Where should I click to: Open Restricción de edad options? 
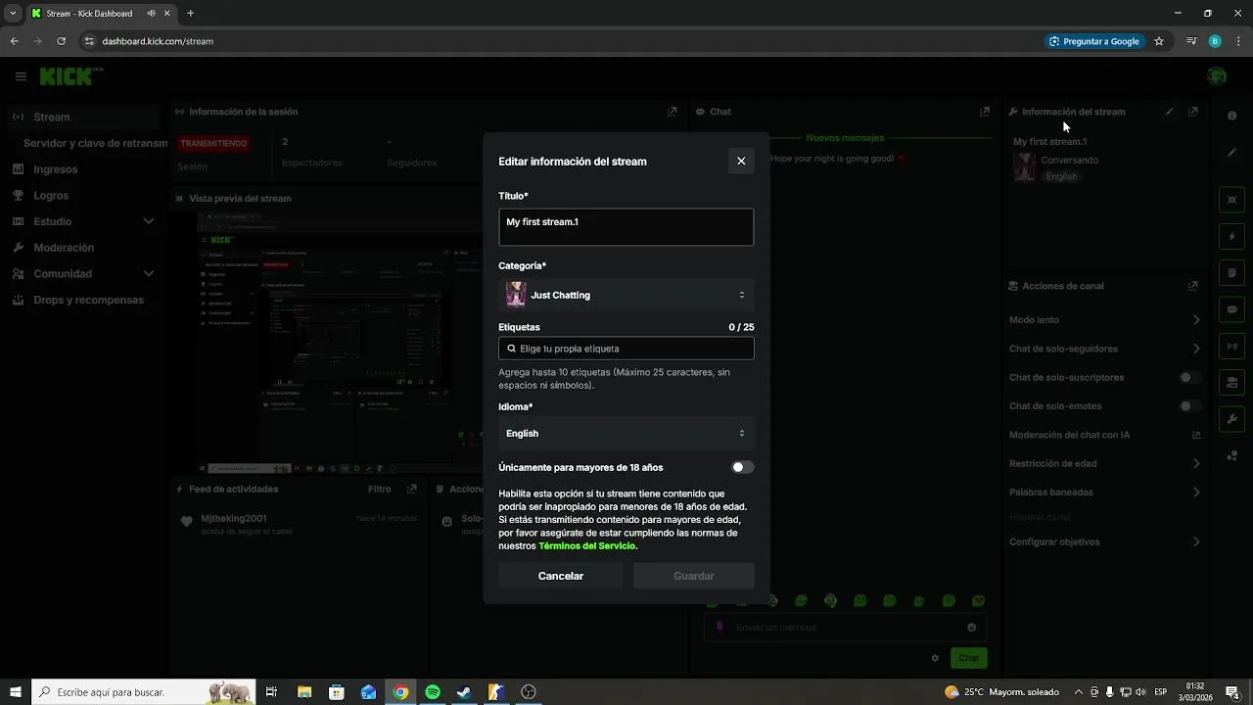(x=1105, y=463)
